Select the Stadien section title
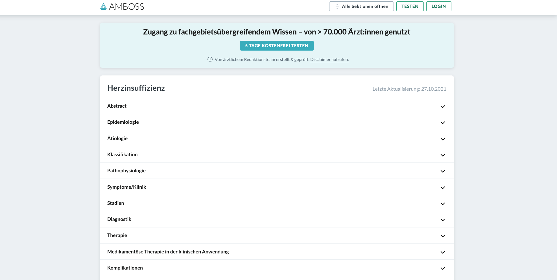The height and width of the screenshot is (280, 557). pos(116,203)
